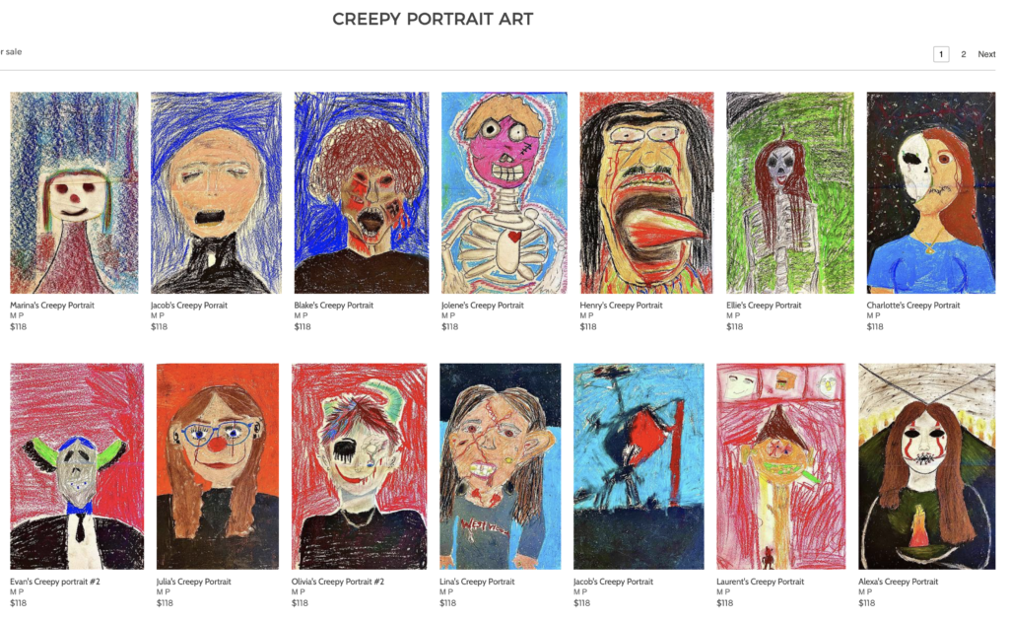Screen dimensions: 1009x620
Task: Select Olivia's Creepy Portrait #2 thumbnail
Action: tap(359, 466)
